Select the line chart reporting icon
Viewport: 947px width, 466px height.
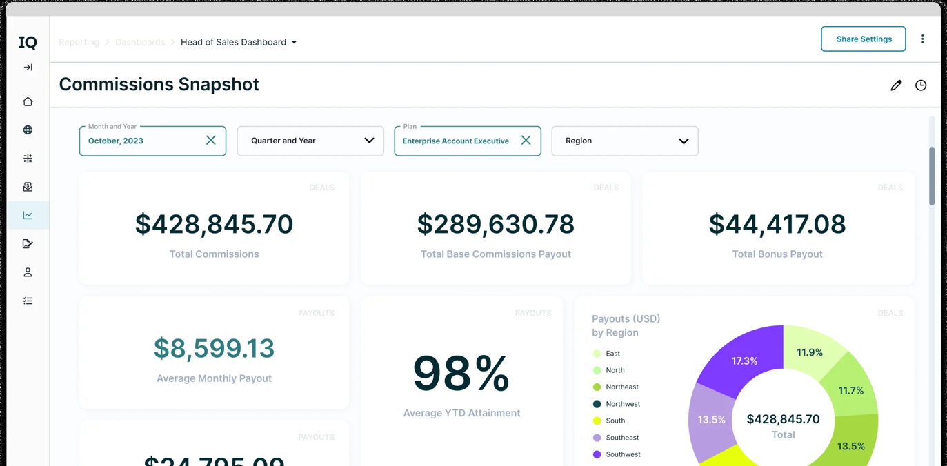28,215
